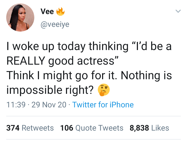Viewport: 187px width, 141px height.
Task: Click the 11:39 timestamp
Action: pyautogui.click(x=16, y=105)
